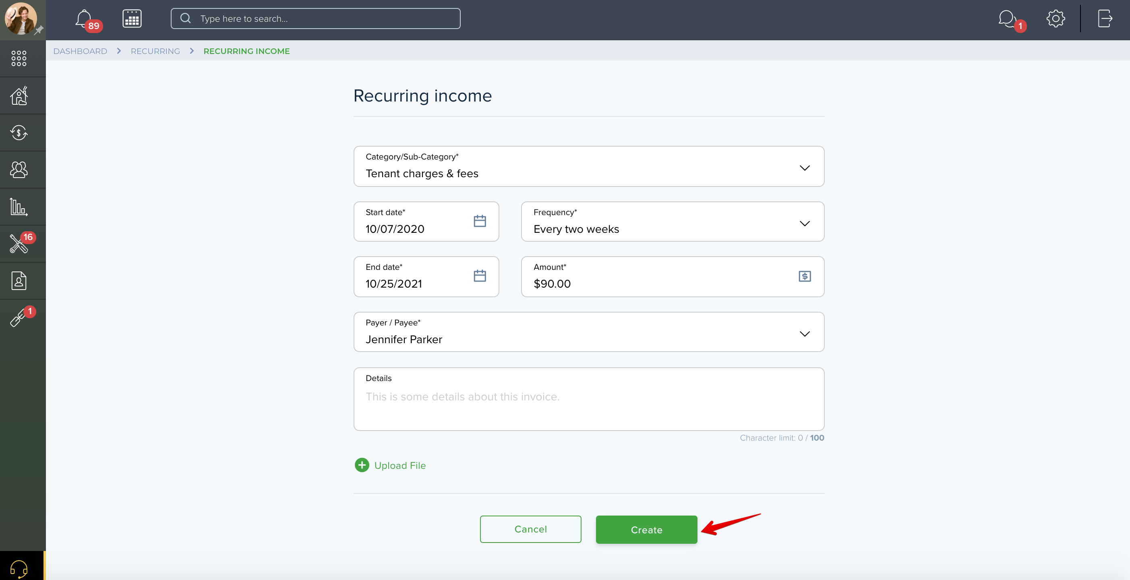
Task: Click the Cancel button
Action: (530, 529)
